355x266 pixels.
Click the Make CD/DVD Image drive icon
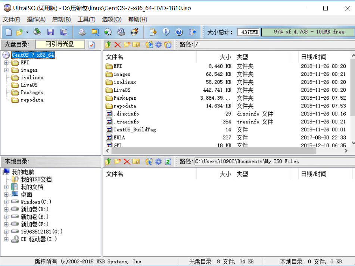point(82,32)
